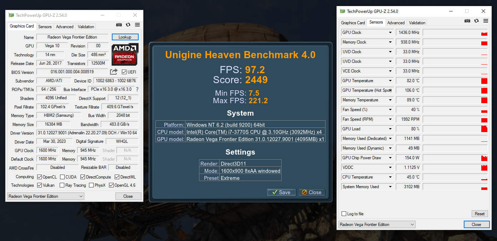Click the 106.0 °C Hot Spot value
The height and width of the screenshot is (241, 497).
click(x=408, y=90)
